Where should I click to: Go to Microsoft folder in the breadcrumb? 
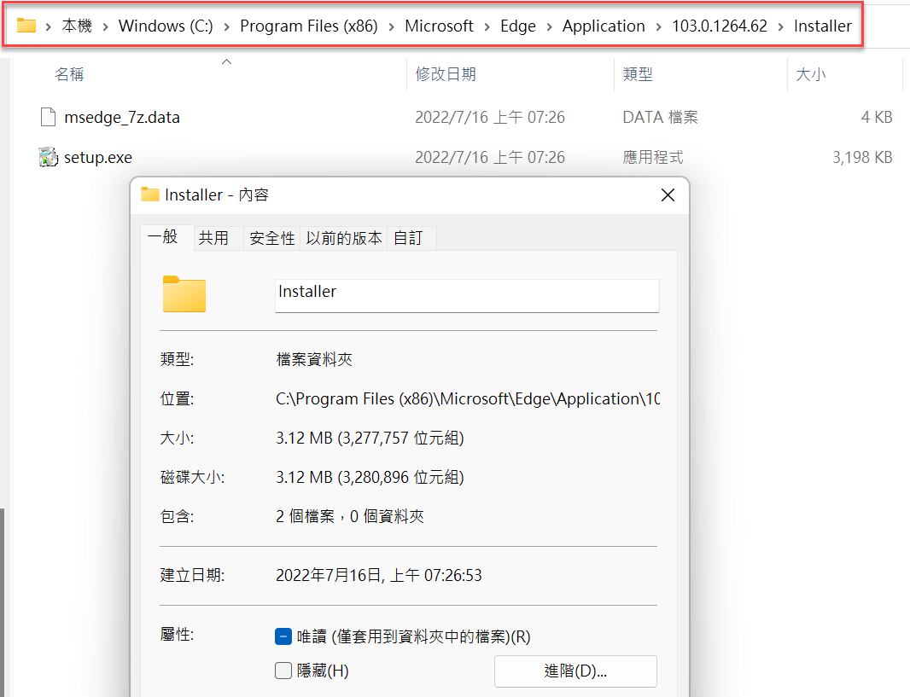(x=439, y=26)
